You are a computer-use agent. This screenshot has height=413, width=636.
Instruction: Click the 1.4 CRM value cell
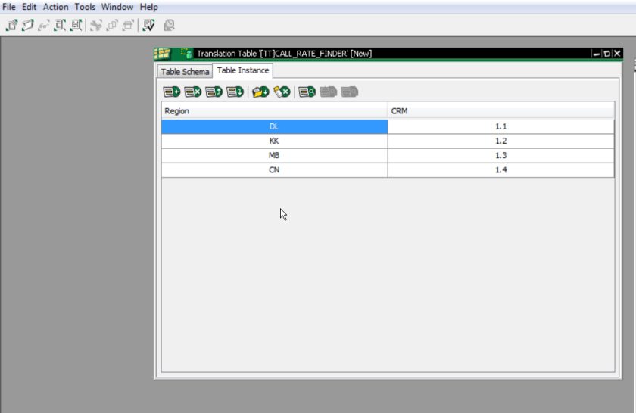coord(501,170)
